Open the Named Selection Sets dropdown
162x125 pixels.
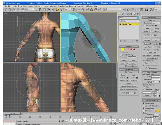click(114, 9)
